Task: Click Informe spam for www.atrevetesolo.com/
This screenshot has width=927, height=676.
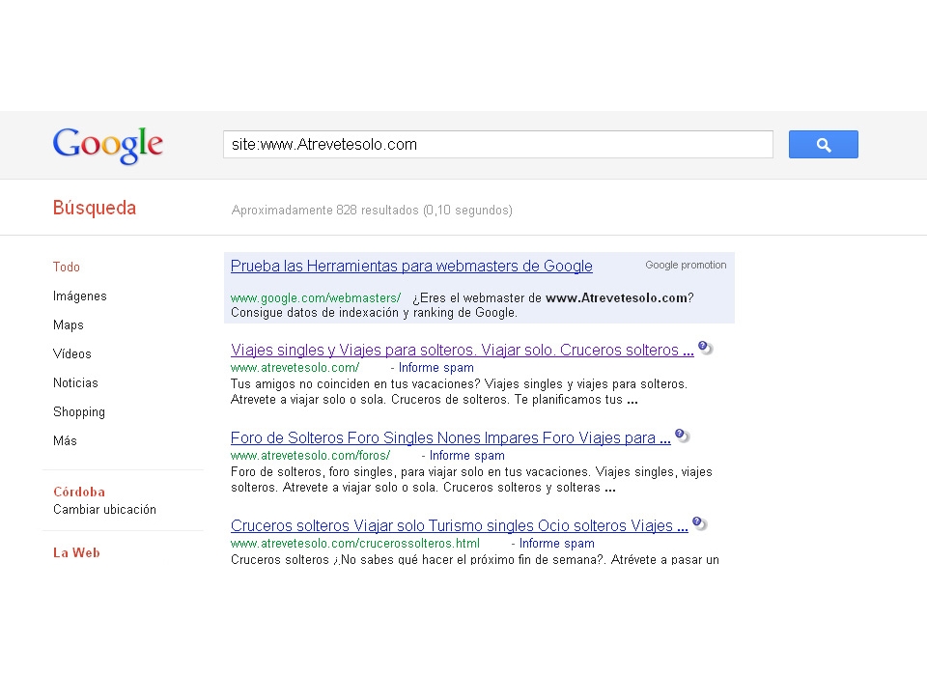Action: [x=436, y=368]
